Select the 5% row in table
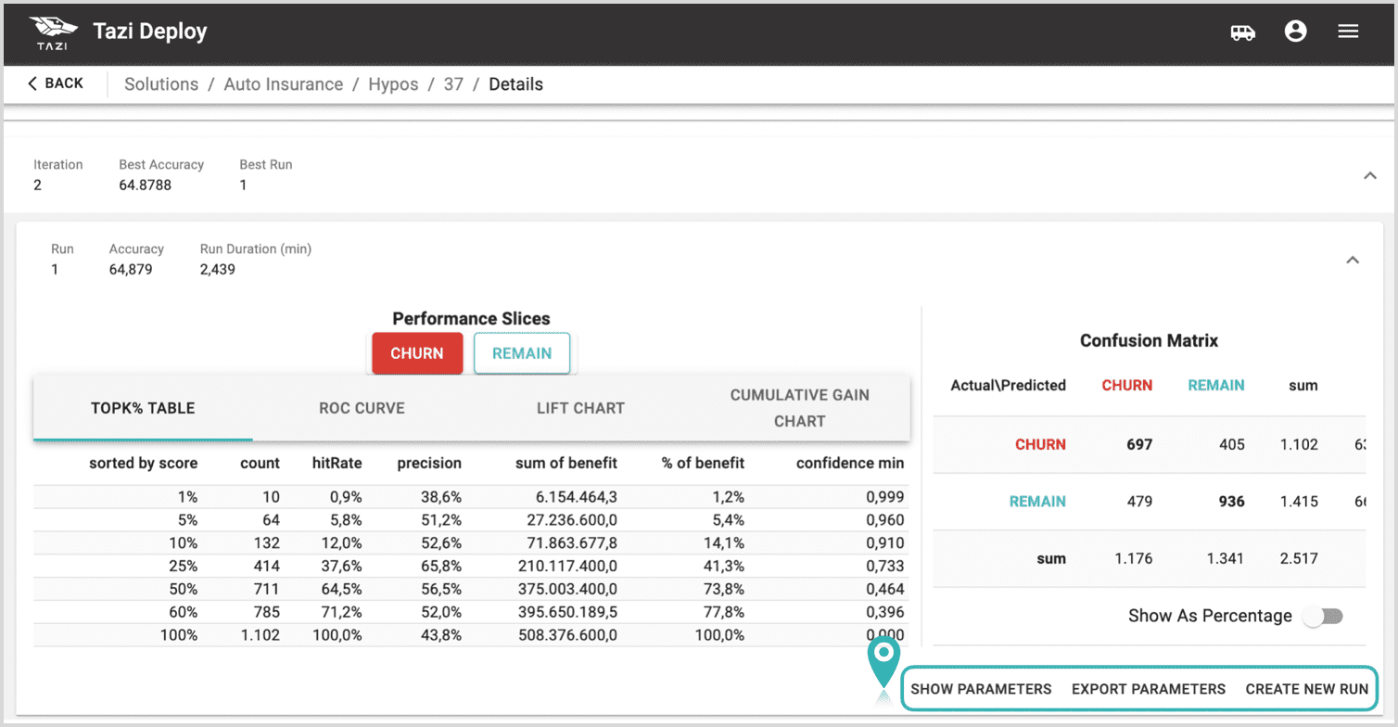Screen dimensions: 1398x727 (471, 520)
